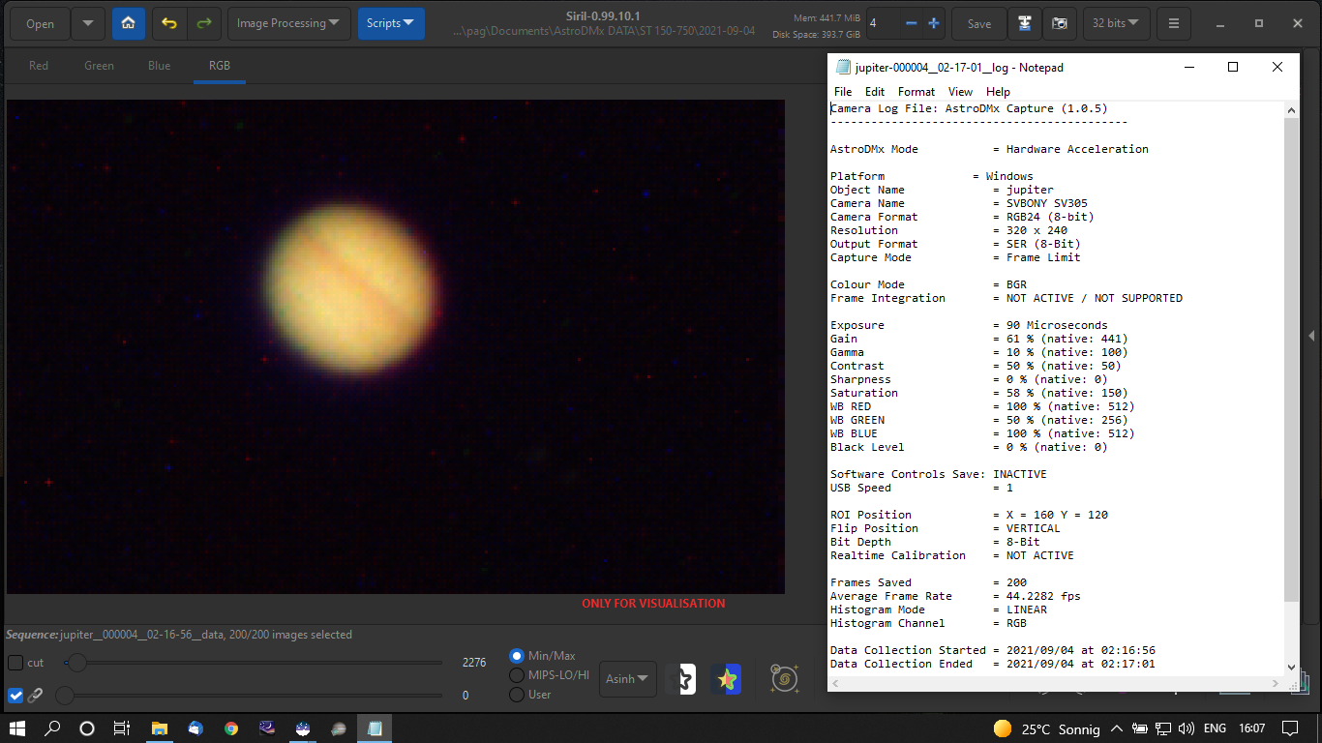Viewport: 1322px width, 743px height.
Task: Switch to Notepad taskbar icon
Action: pos(375,728)
